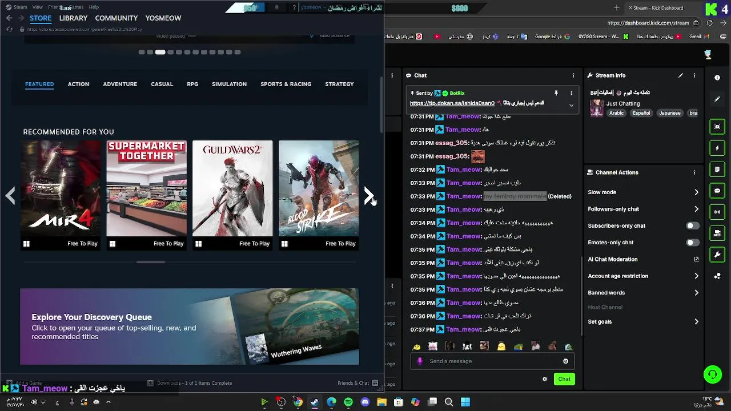Expand Account age restriction settings
731x411 pixels.
(696, 276)
